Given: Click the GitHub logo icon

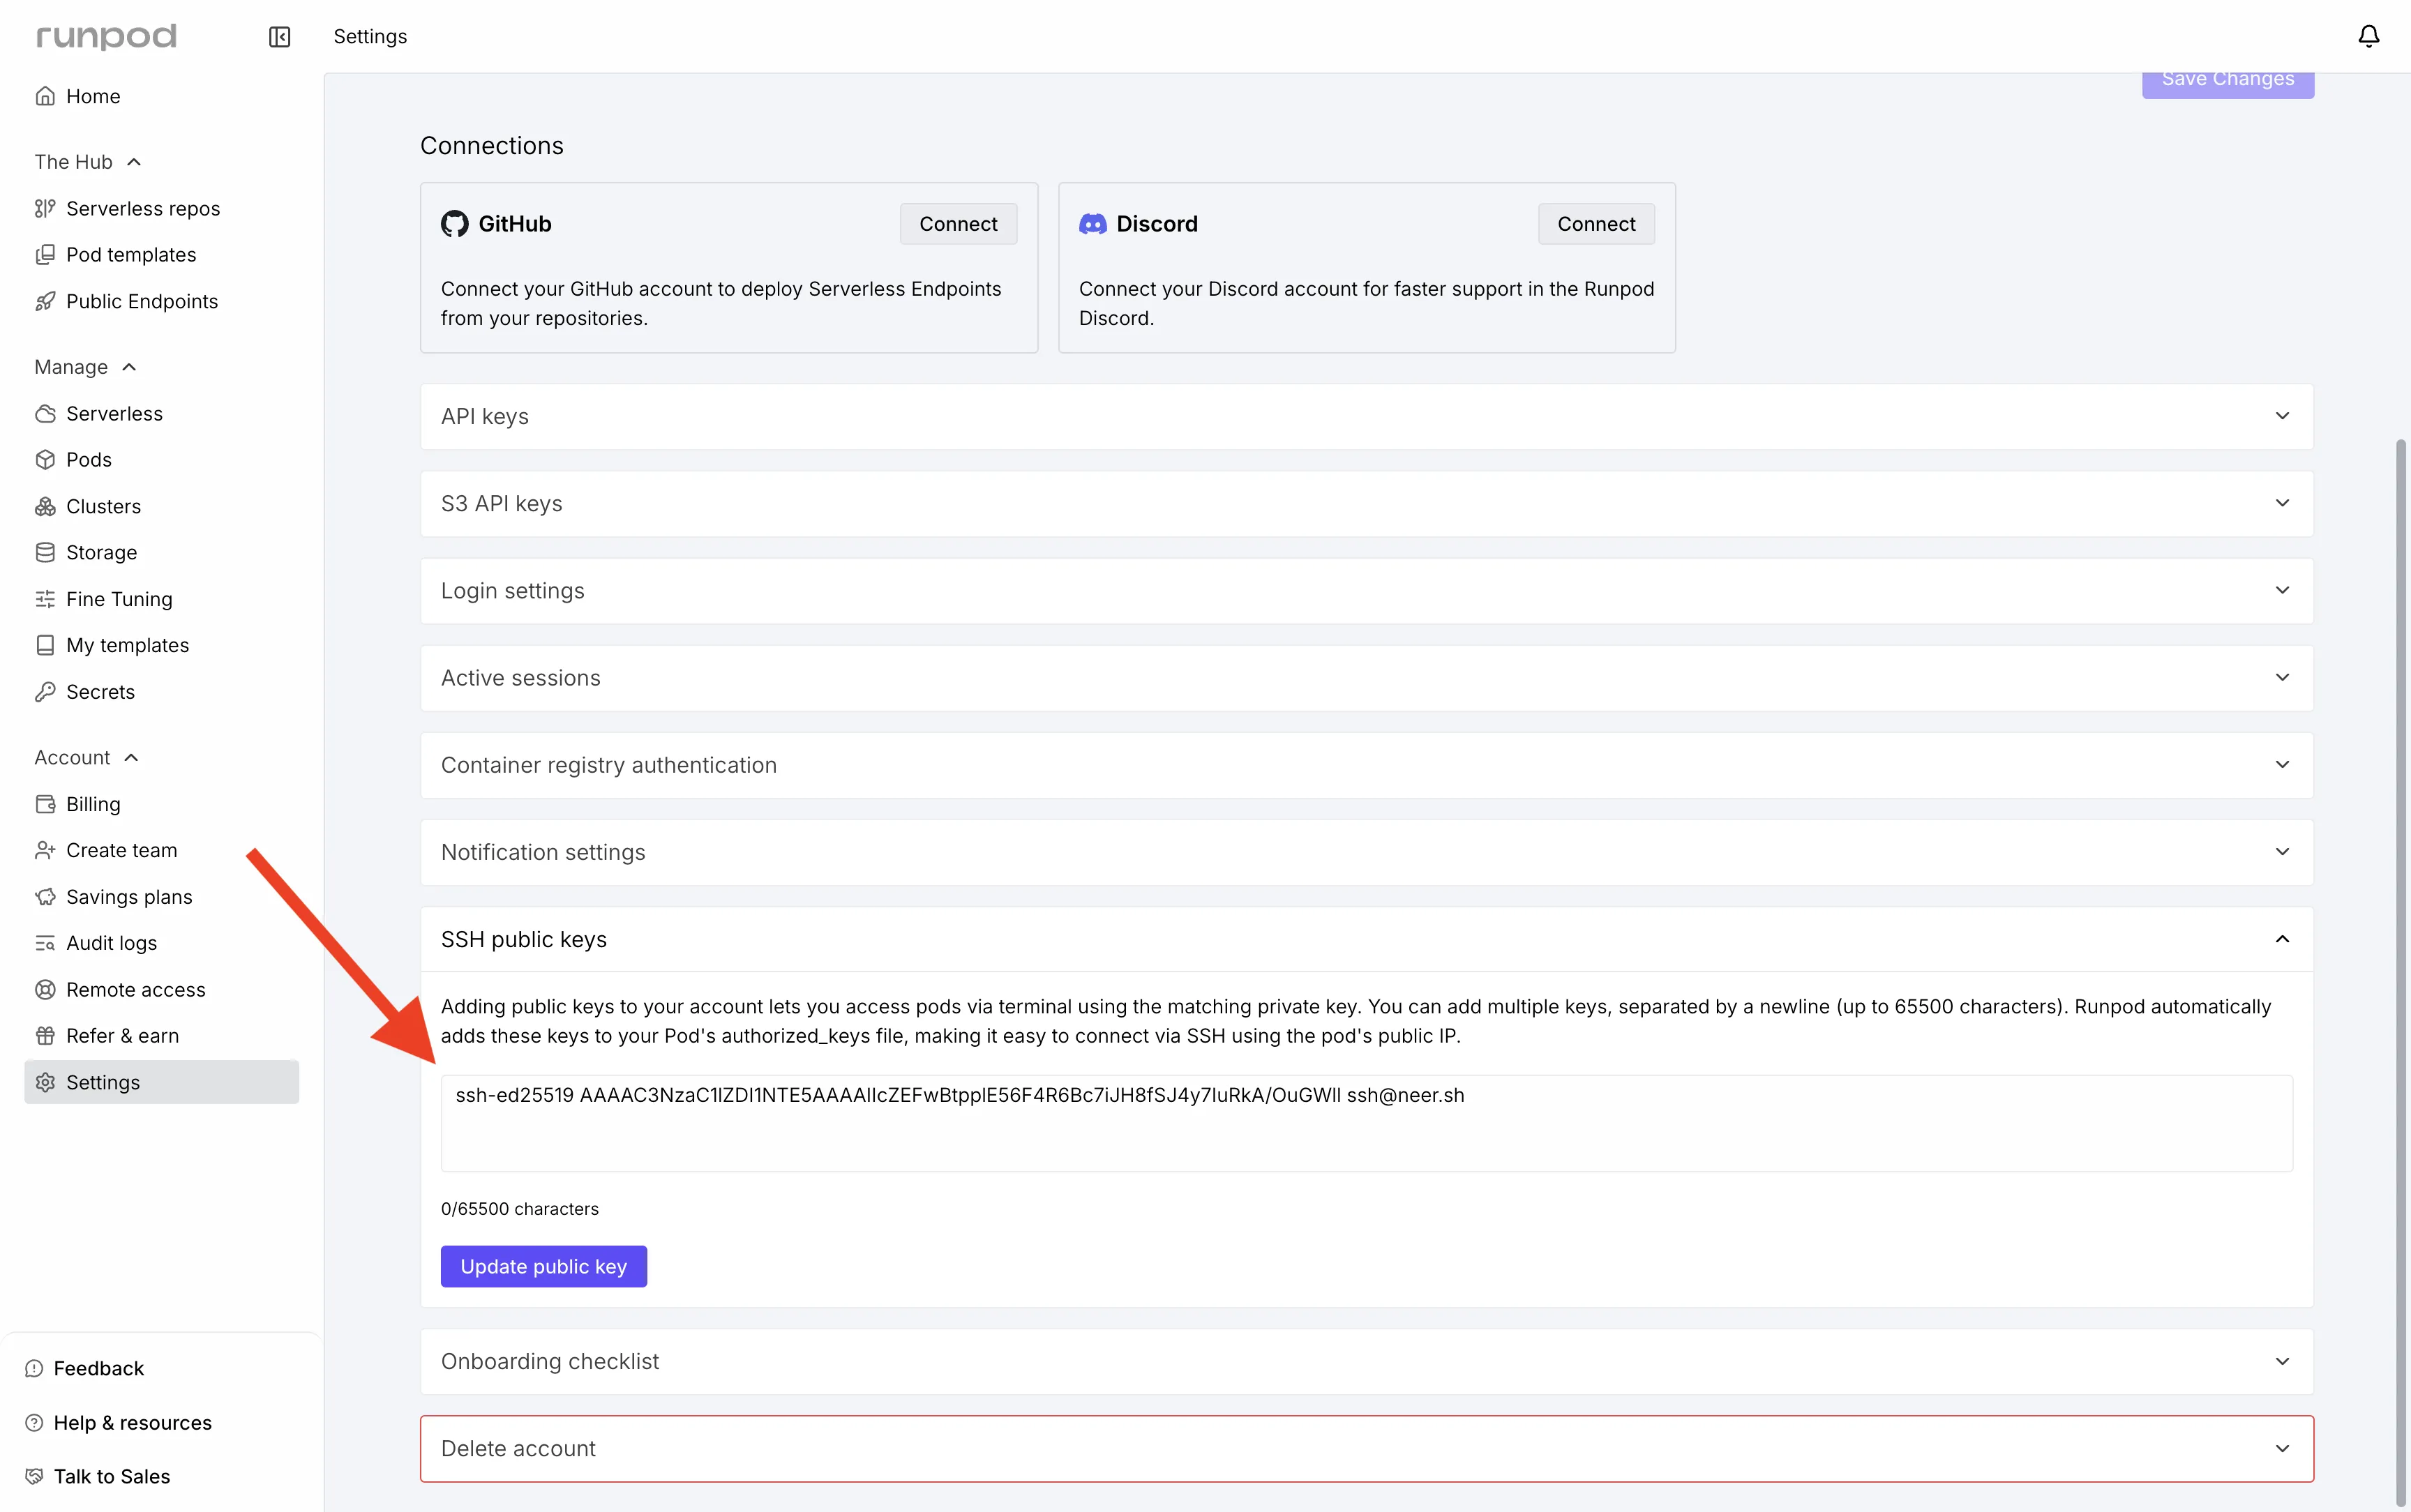Looking at the screenshot, I should (455, 224).
